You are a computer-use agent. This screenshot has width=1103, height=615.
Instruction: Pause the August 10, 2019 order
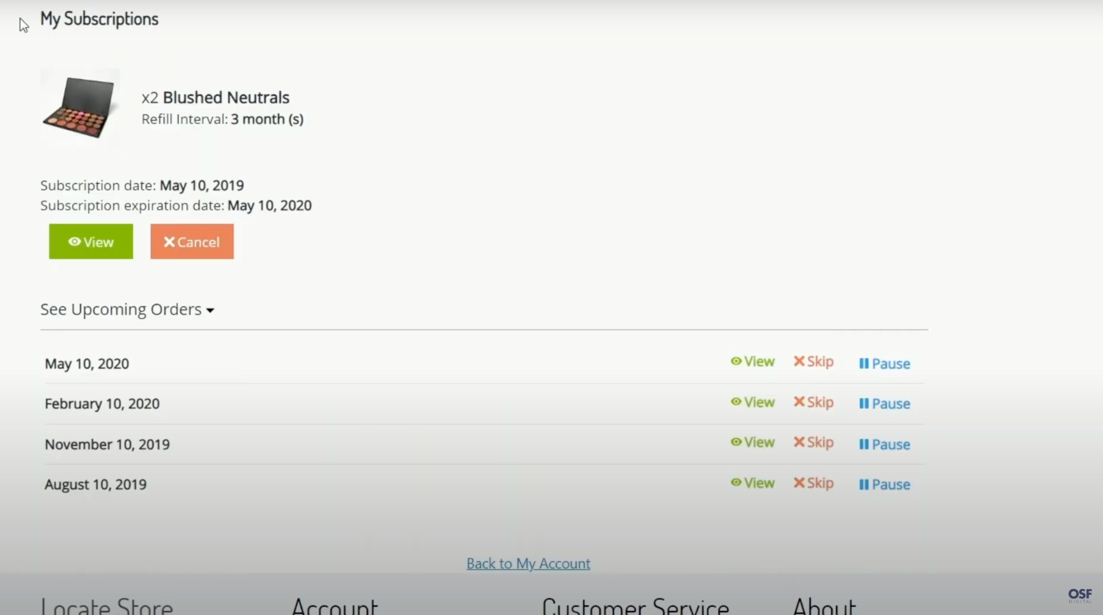[x=884, y=484]
